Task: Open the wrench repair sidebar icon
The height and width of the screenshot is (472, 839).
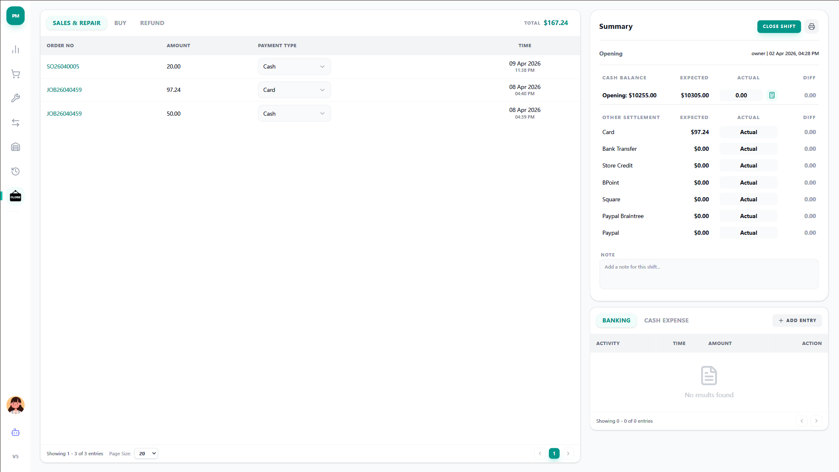Action: 15,98
